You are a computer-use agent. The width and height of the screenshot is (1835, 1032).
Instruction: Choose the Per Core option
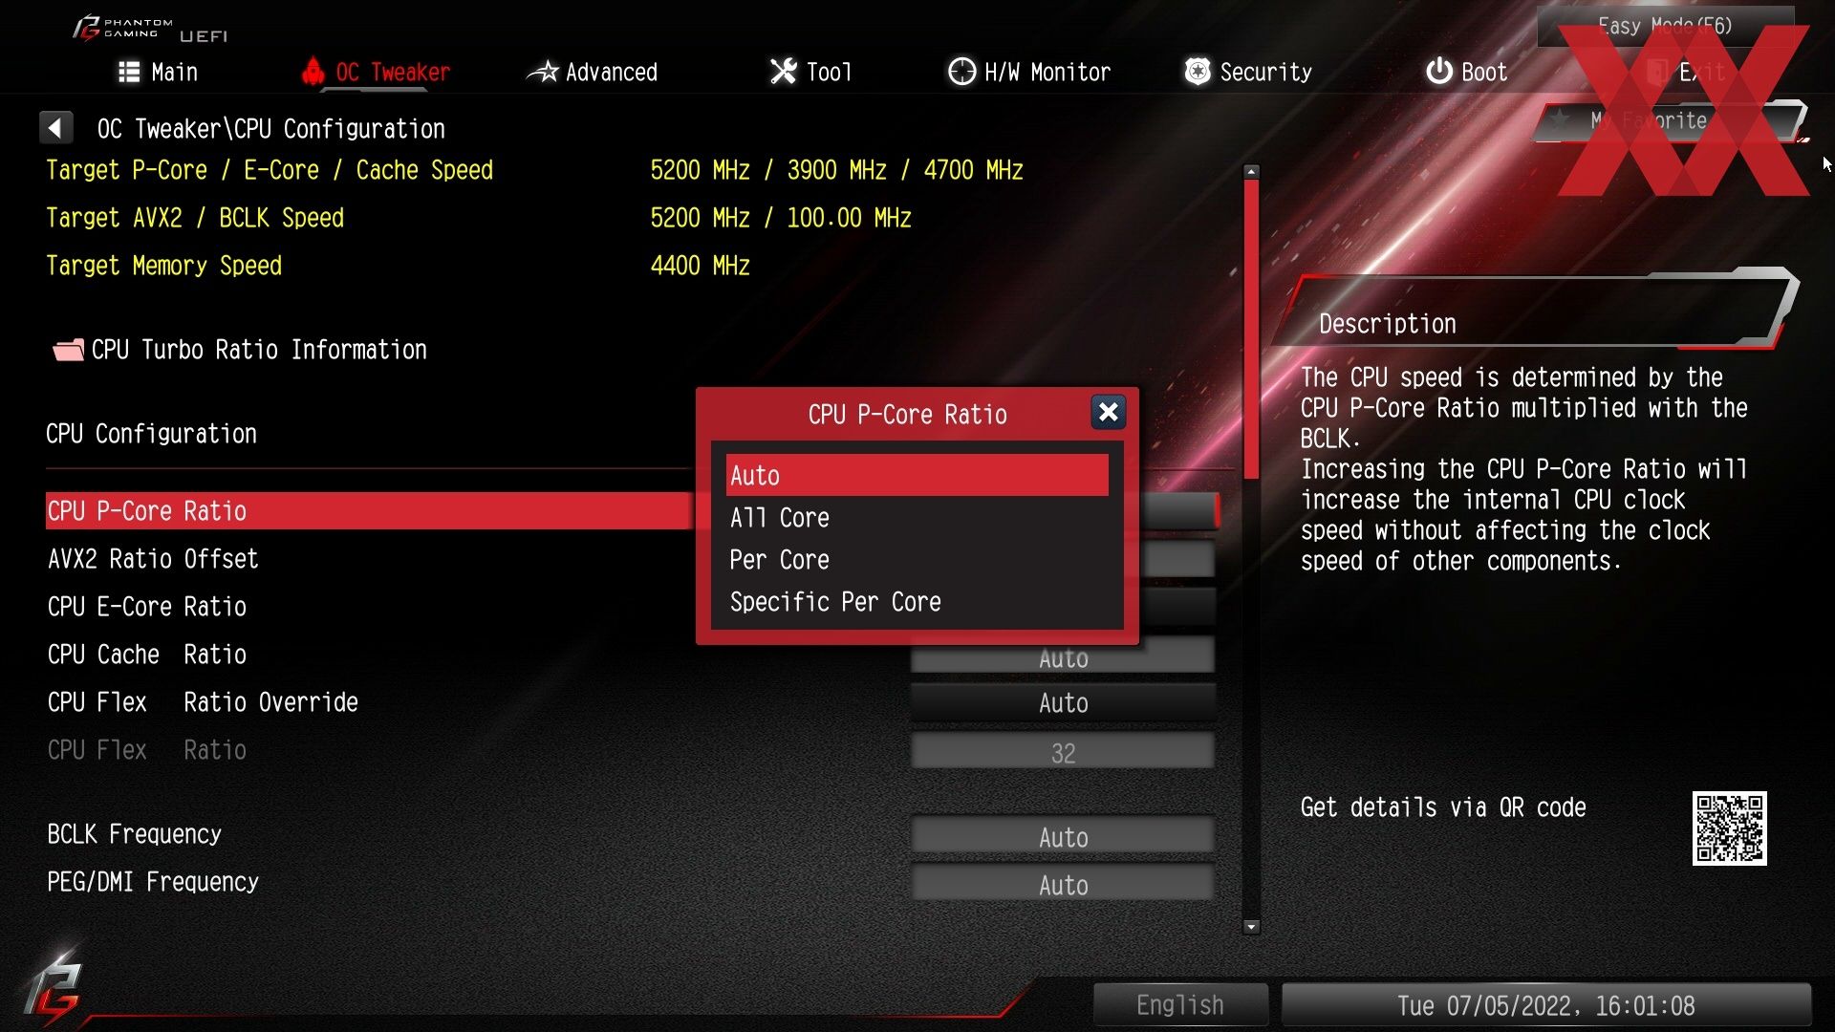[917, 560]
